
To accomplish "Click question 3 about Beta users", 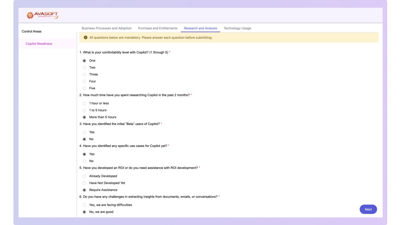I will (x=121, y=124).
